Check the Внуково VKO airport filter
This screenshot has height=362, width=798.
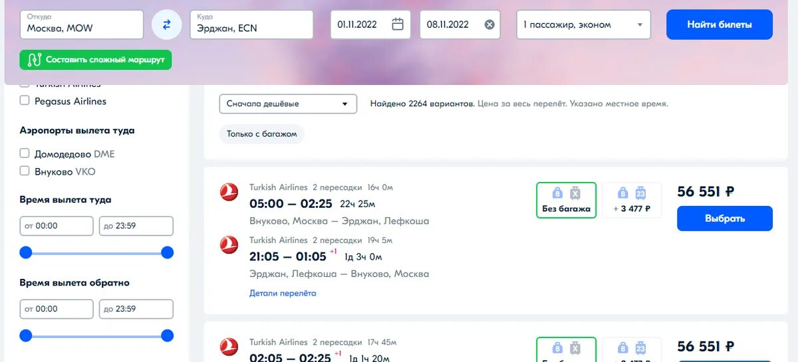point(25,171)
